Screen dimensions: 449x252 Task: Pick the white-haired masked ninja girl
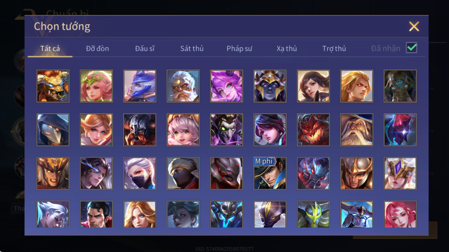pyautogui.click(x=140, y=173)
